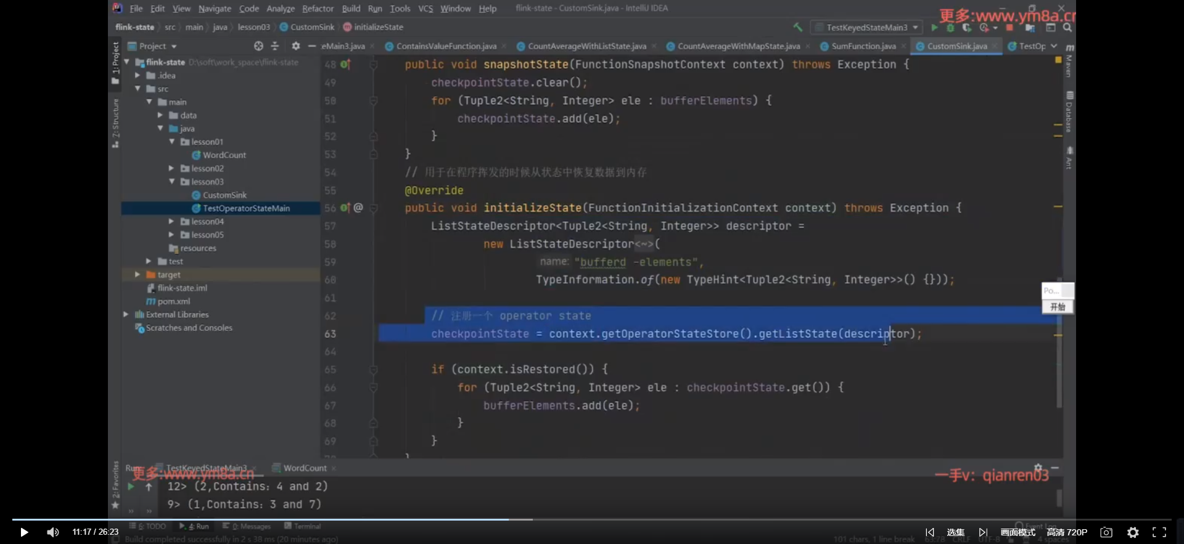The image size is (1184, 544).
Task: Toggle the 1: Project tool window
Action: coord(115,63)
